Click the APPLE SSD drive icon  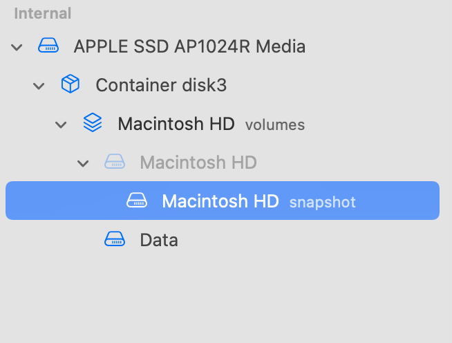48,47
